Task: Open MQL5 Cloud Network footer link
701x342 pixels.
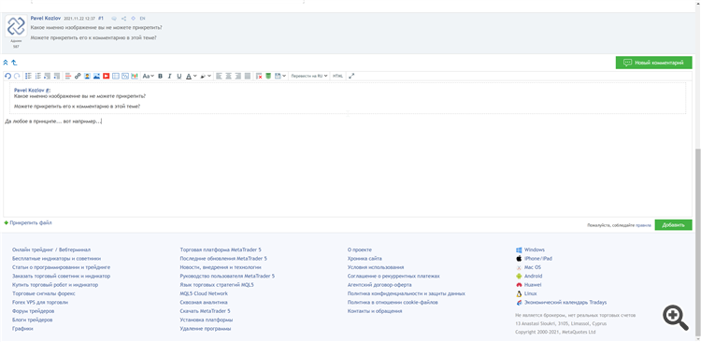Action: click(204, 293)
